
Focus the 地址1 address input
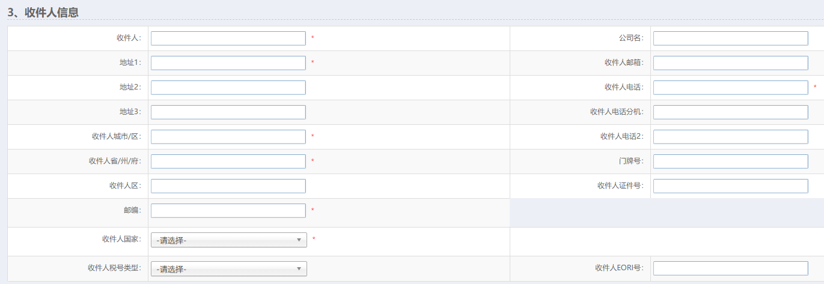[228, 63]
